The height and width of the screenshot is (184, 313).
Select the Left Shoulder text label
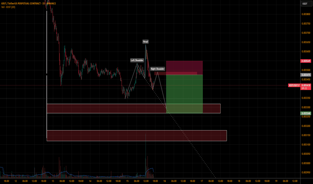[x=137, y=60]
